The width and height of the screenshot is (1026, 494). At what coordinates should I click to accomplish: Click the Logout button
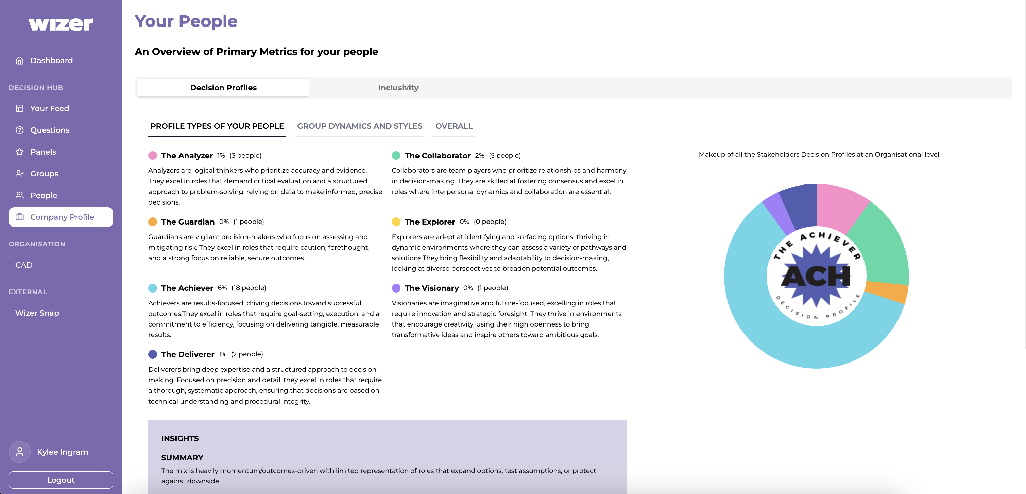coord(61,480)
